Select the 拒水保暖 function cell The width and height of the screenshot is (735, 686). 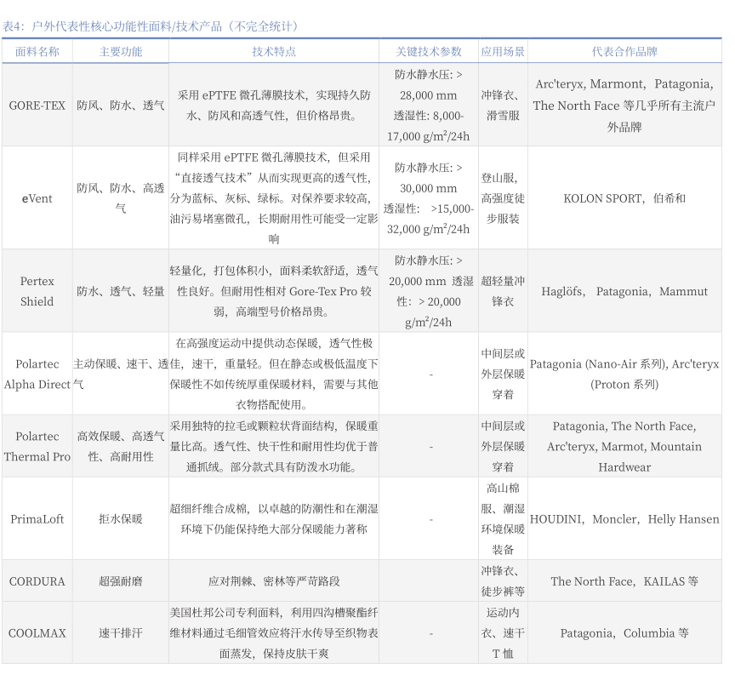click(121, 519)
